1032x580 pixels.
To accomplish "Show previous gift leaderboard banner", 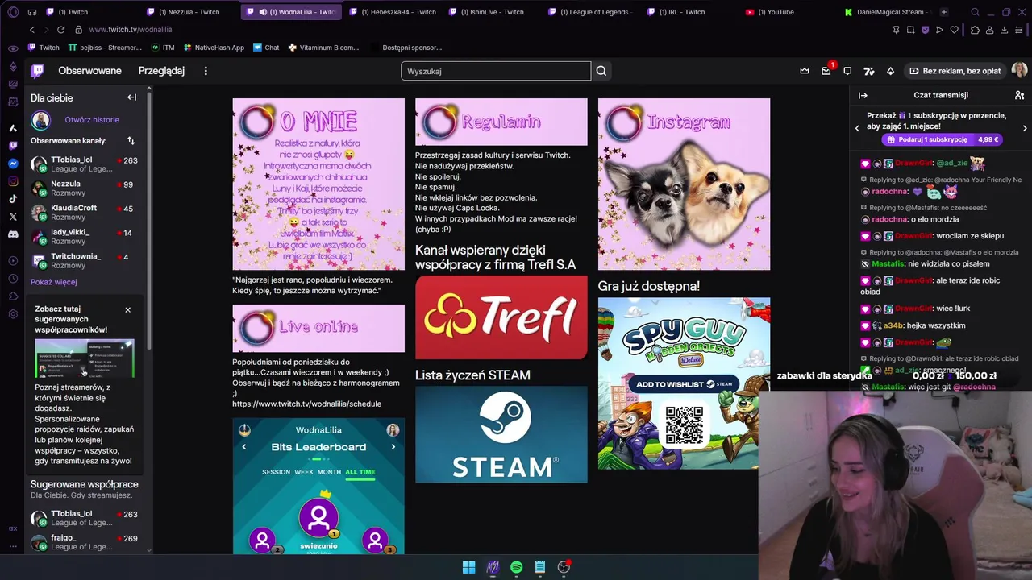I will coord(857,128).
